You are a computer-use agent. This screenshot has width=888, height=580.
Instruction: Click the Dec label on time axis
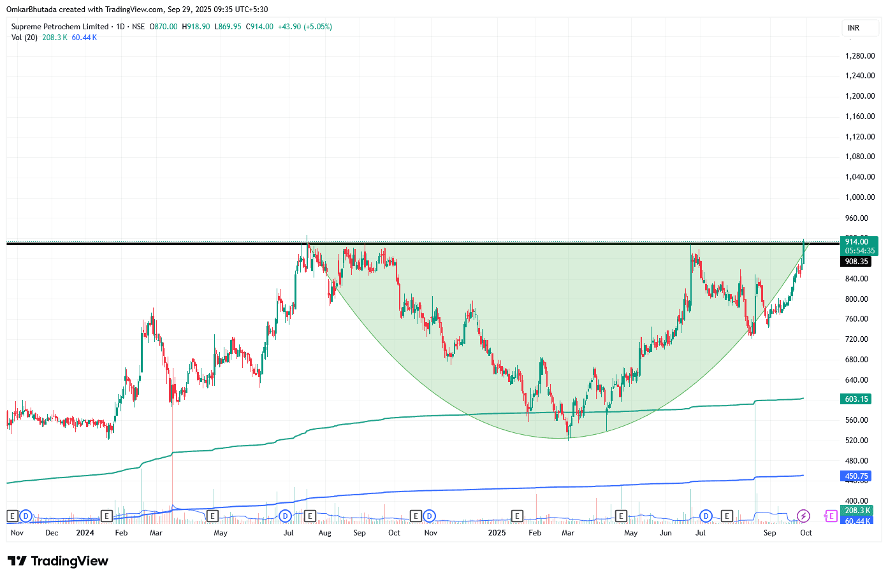pyautogui.click(x=52, y=533)
